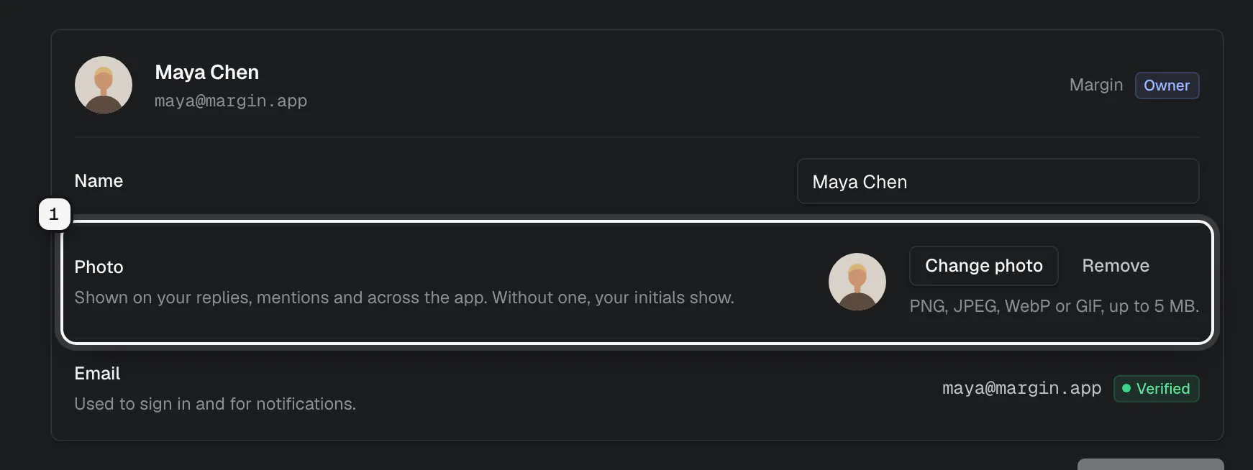This screenshot has height=470, width=1253.
Task: Click the Email row label
Action: pos(97,374)
